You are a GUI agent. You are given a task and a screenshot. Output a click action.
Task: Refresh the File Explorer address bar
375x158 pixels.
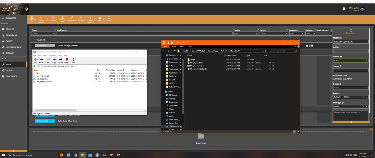tap(266, 51)
